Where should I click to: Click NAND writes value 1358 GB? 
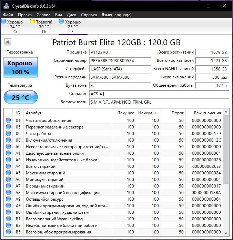point(212,69)
